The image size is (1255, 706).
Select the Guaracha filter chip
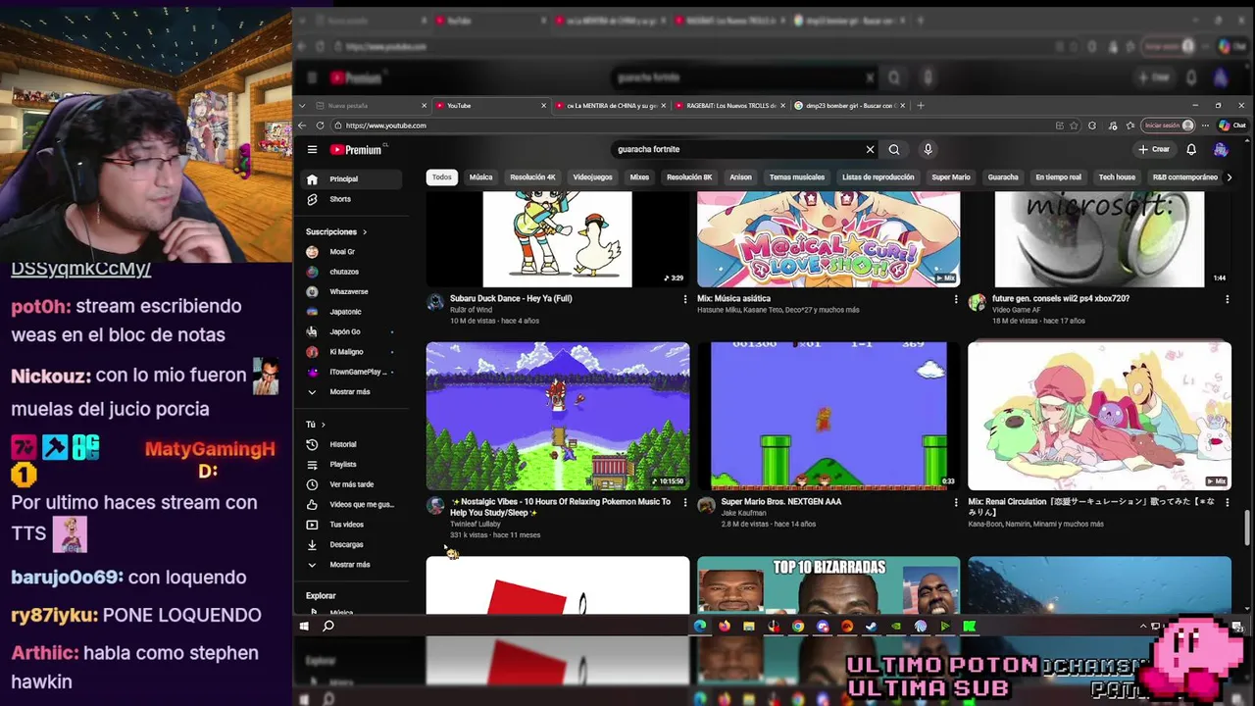tap(1003, 177)
